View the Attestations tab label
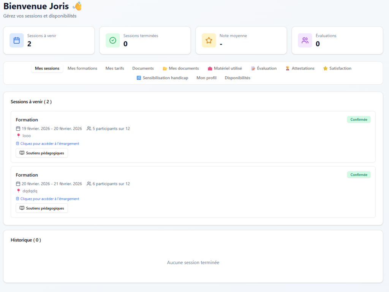 pyautogui.click(x=303, y=68)
